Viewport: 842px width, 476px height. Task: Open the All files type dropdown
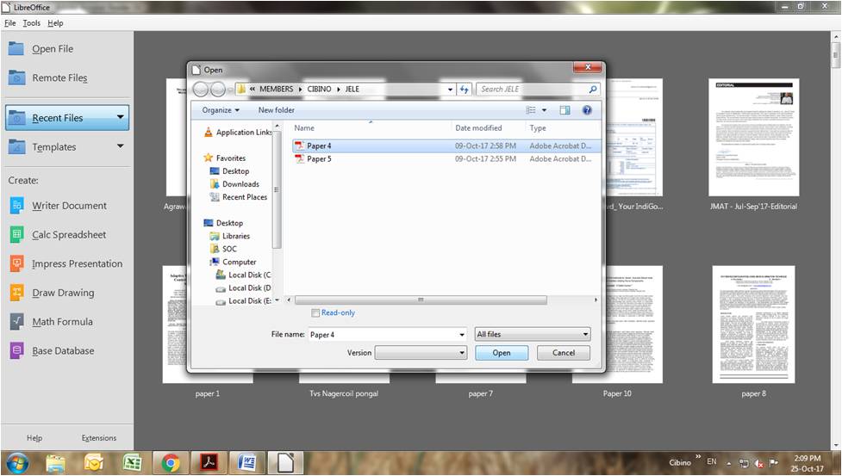tap(532, 334)
